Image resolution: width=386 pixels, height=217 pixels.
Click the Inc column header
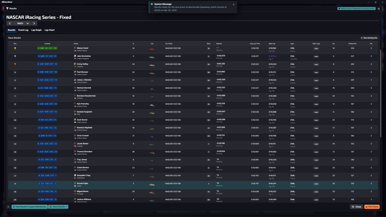(x=334, y=43)
